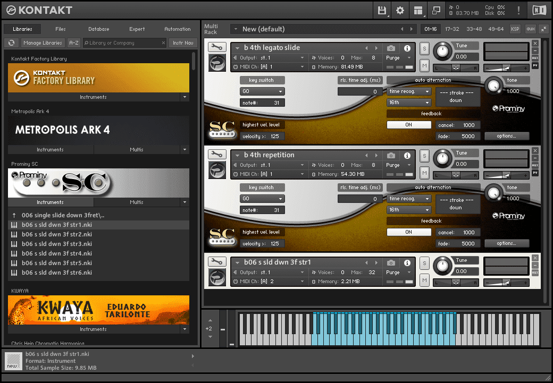Click the warning exclamation icon in header
The width and height of the screenshot is (553, 383).
[x=518, y=10]
